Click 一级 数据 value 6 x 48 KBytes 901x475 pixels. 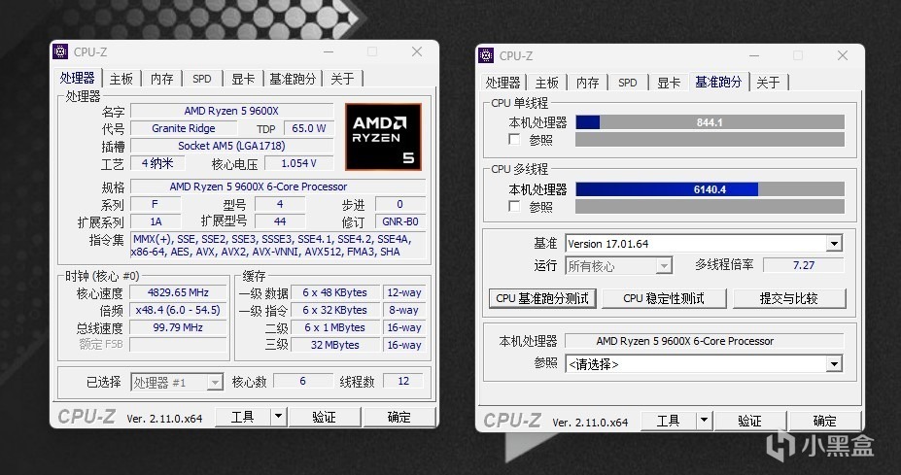pyautogui.click(x=335, y=292)
